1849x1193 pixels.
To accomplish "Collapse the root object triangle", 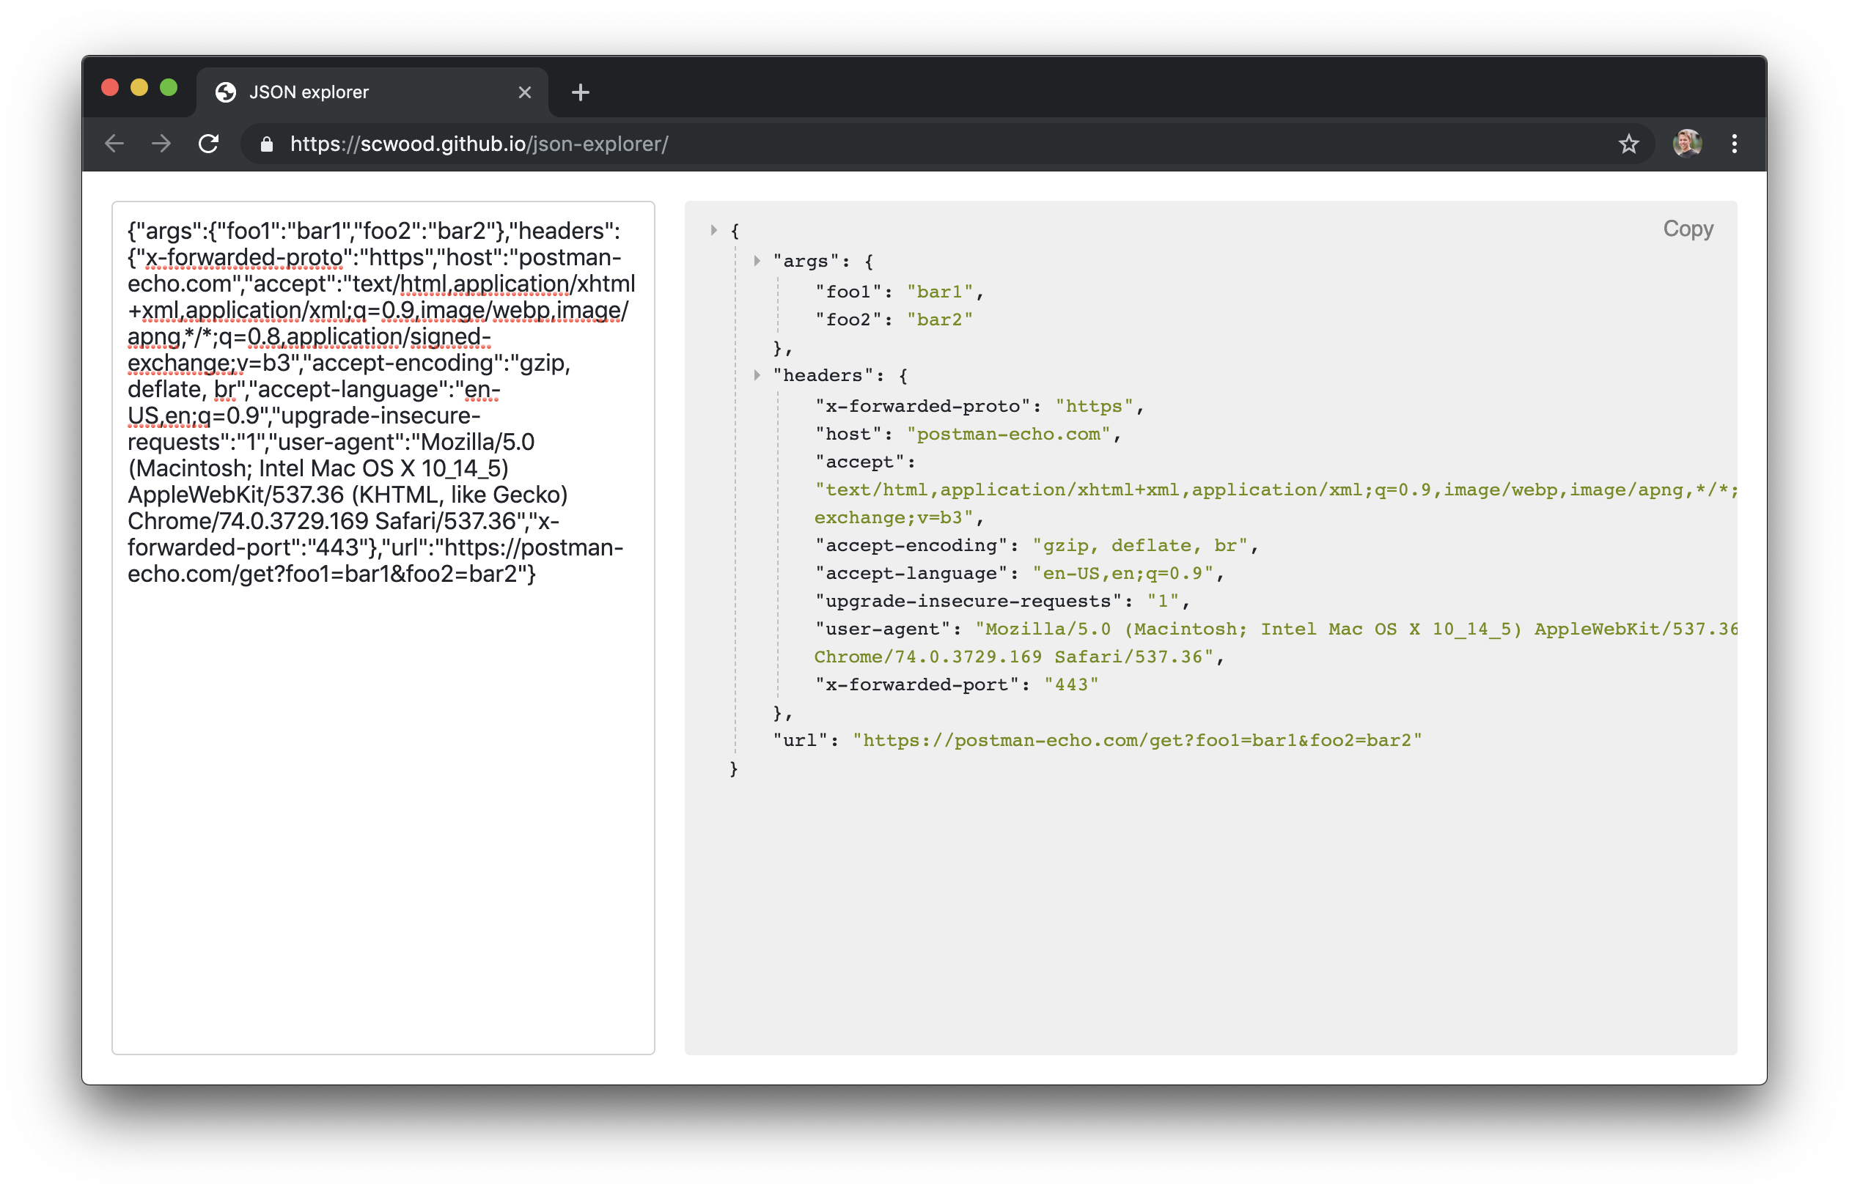I will [713, 230].
